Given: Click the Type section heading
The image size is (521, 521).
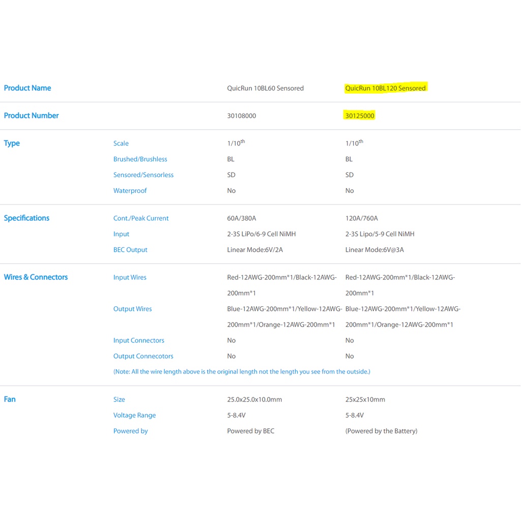Looking at the screenshot, I should (12, 143).
